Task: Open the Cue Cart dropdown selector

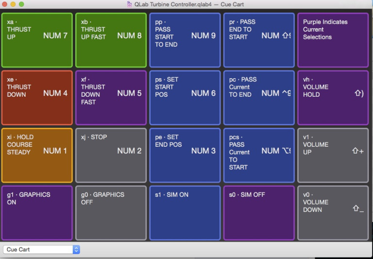Action: [41, 249]
